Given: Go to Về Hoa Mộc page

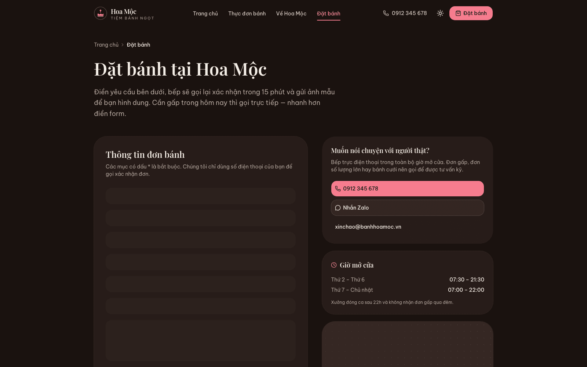Looking at the screenshot, I should pyautogui.click(x=291, y=14).
